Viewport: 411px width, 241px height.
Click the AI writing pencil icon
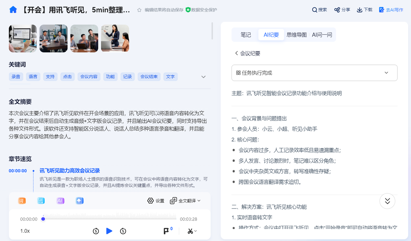(382, 10)
